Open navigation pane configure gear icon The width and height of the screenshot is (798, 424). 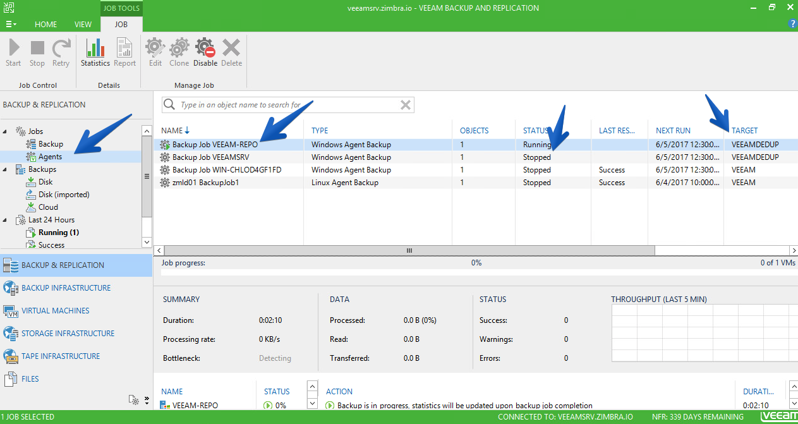(133, 399)
